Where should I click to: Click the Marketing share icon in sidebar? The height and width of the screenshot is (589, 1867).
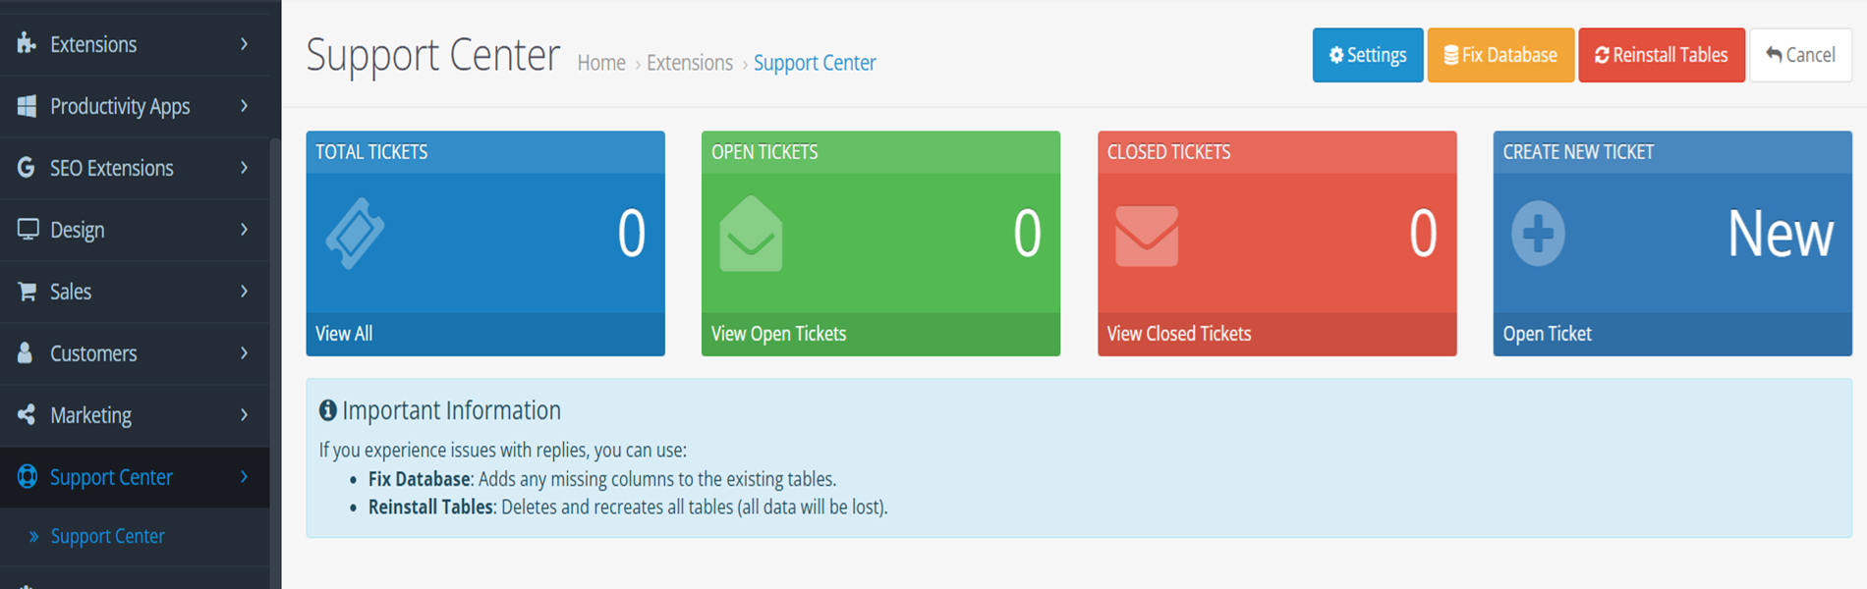(27, 415)
